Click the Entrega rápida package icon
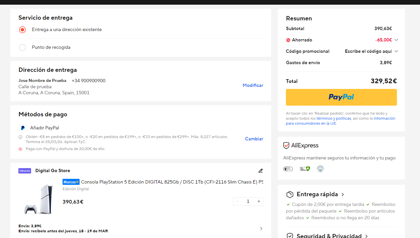Viewport: 420px width, 238px height. 290,195
